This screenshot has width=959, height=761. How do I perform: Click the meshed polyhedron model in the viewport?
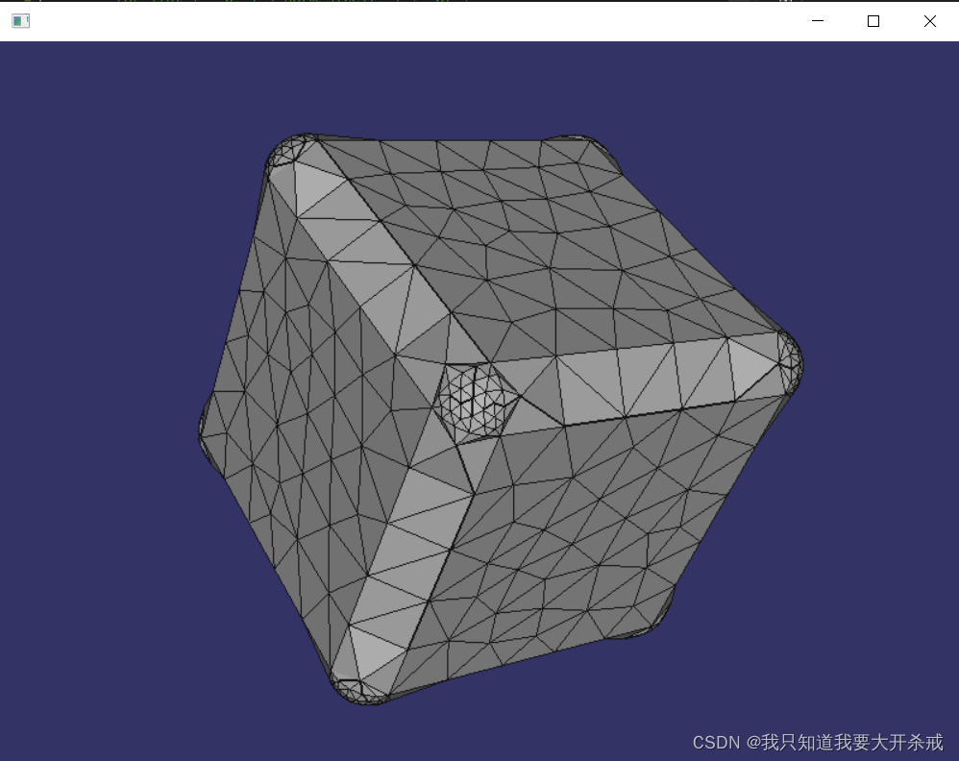(x=501, y=419)
